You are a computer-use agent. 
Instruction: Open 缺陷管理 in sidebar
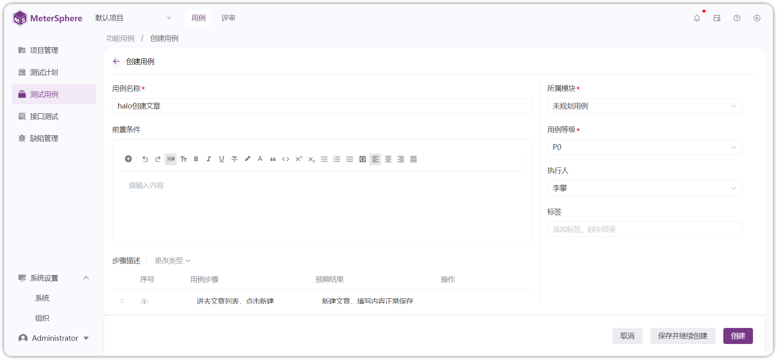(x=54, y=138)
